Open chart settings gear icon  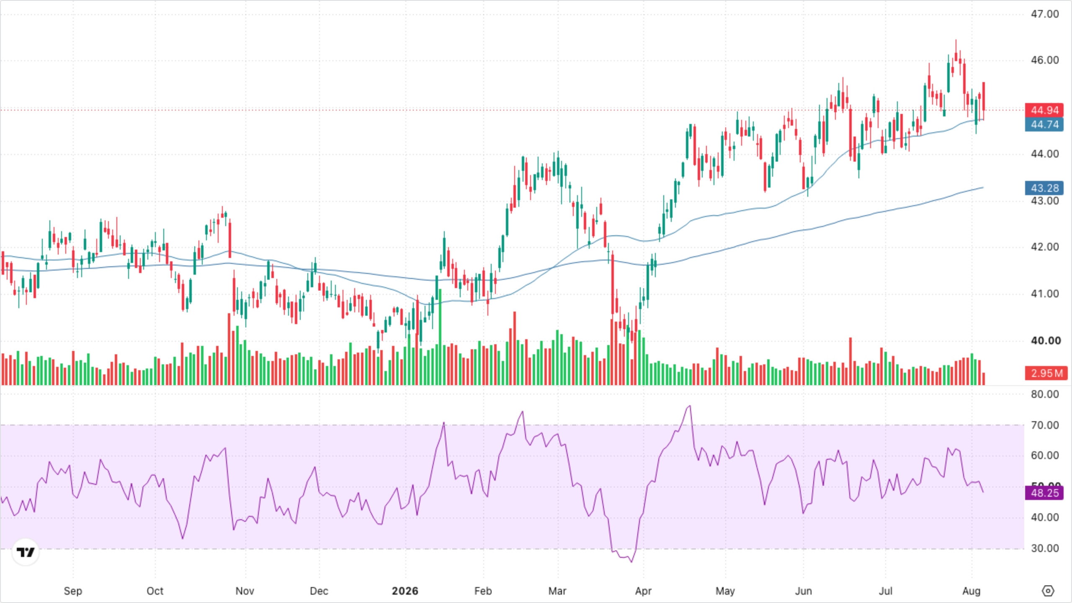(x=1048, y=591)
